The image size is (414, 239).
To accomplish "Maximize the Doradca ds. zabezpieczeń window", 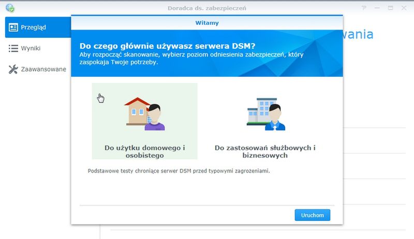I will pyautogui.click(x=391, y=8).
